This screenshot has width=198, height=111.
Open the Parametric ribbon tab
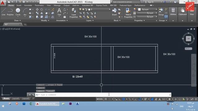39,6
